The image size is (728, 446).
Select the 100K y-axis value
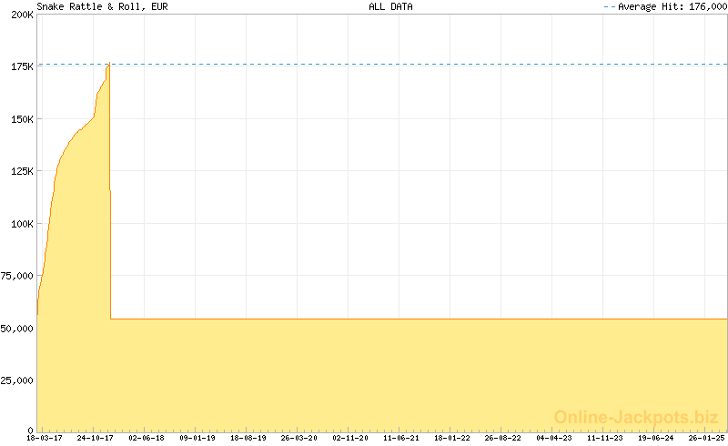pos(22,223)
